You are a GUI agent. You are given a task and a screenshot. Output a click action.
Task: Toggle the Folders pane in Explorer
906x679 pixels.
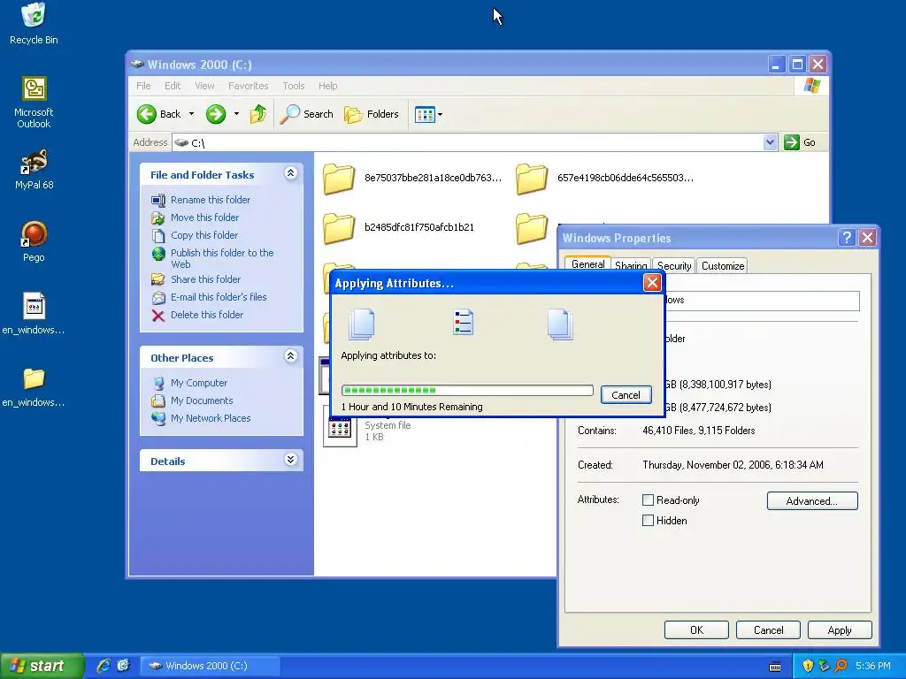point(372,114)
